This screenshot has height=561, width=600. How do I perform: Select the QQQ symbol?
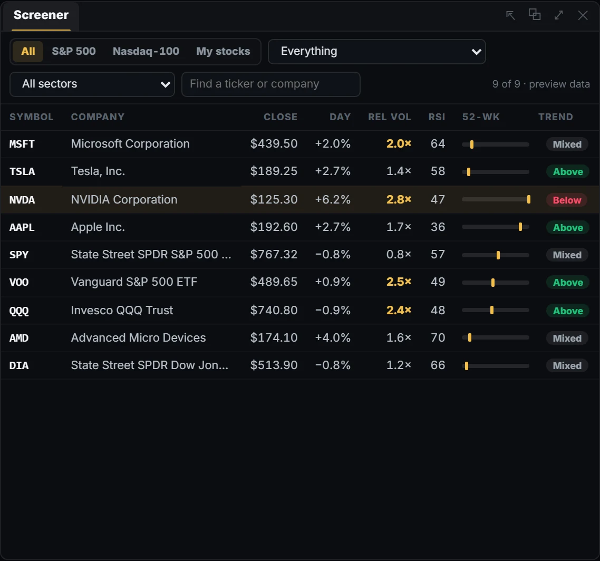[19, 311]
